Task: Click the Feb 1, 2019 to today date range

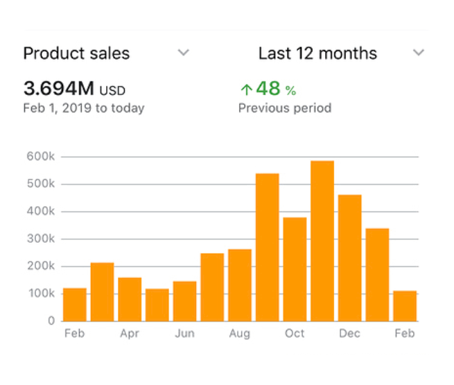Action: 83,108
